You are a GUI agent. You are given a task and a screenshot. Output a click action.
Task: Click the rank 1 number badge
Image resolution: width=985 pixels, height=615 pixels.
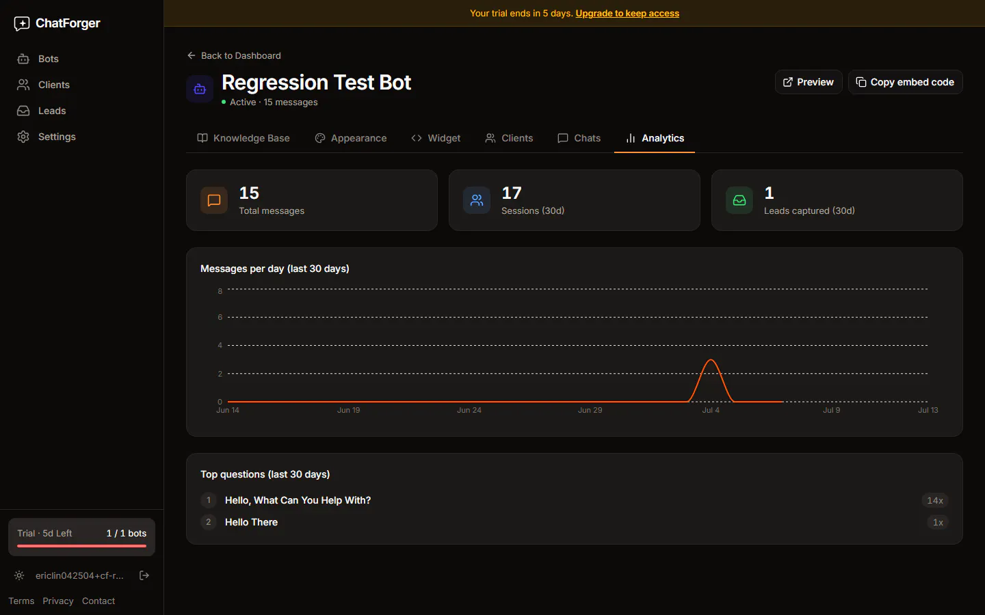pos(209,500)
